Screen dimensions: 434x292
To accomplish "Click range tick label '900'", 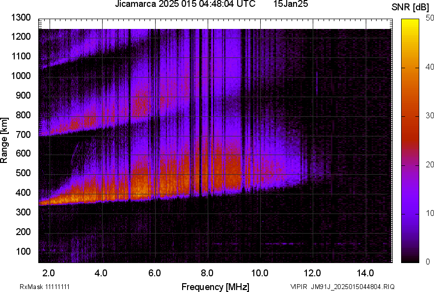I will [x=23, y=95].
